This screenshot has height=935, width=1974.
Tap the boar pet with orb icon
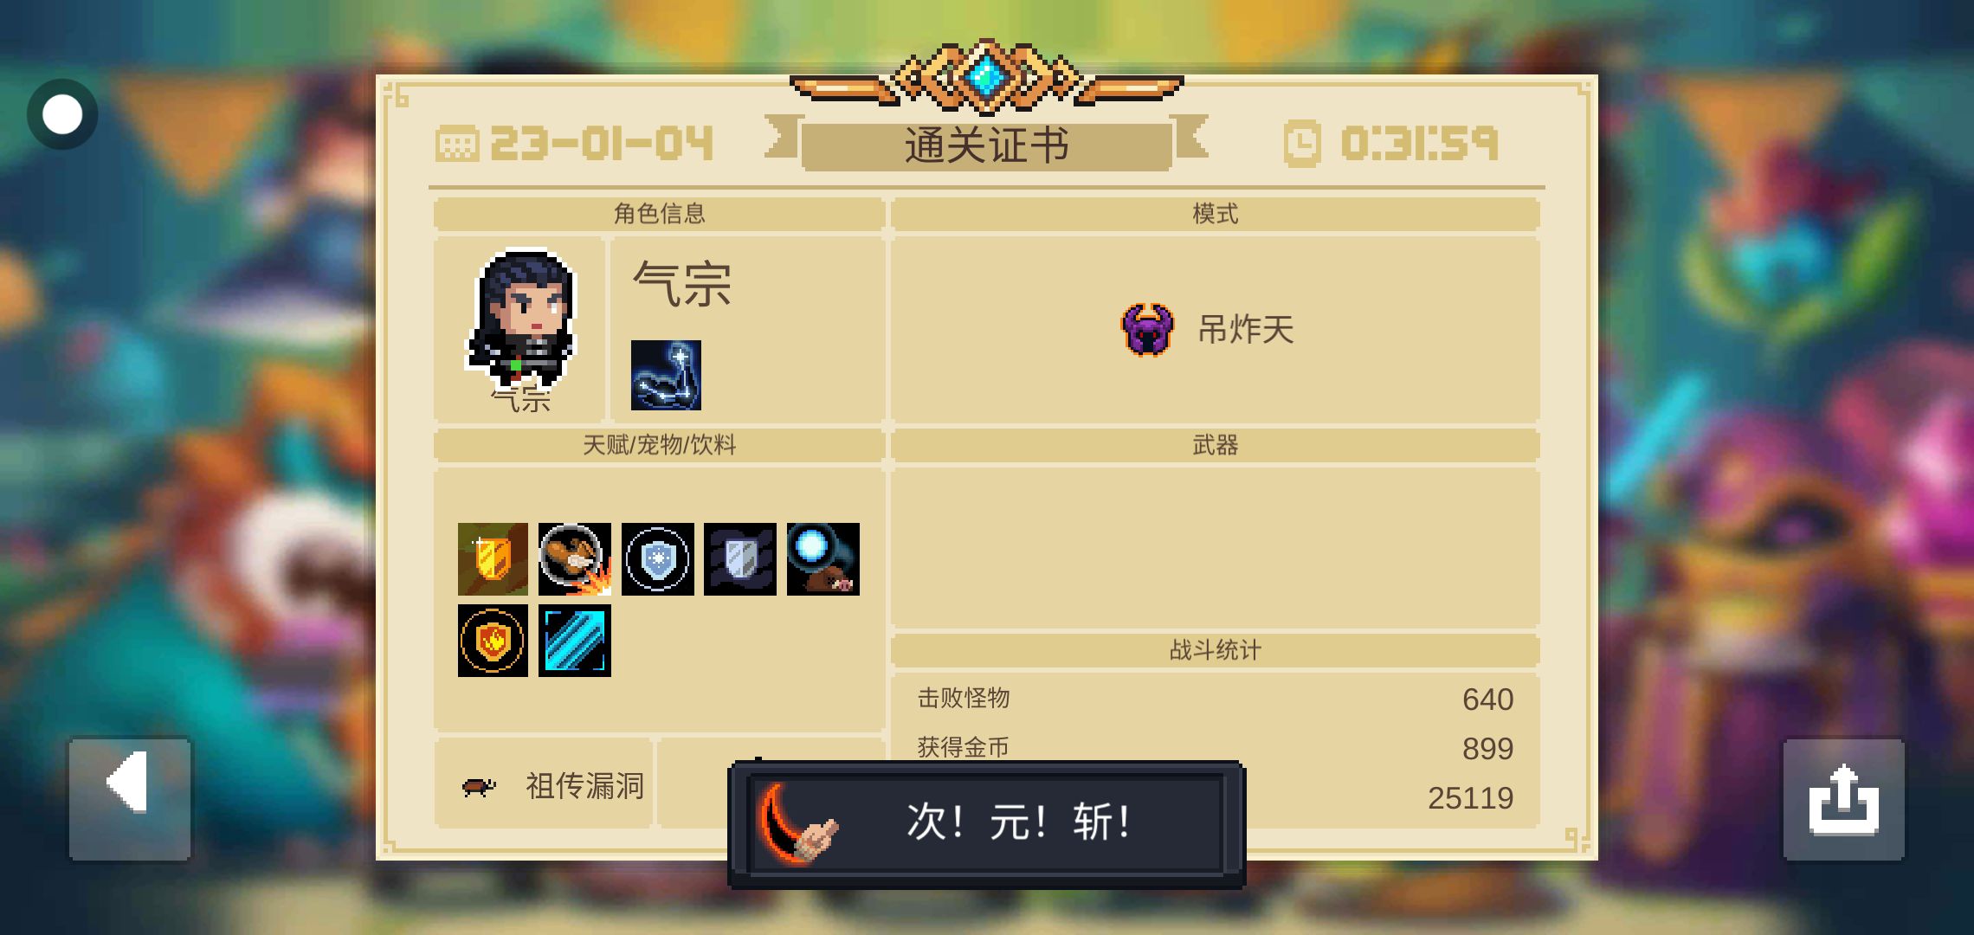823,559
